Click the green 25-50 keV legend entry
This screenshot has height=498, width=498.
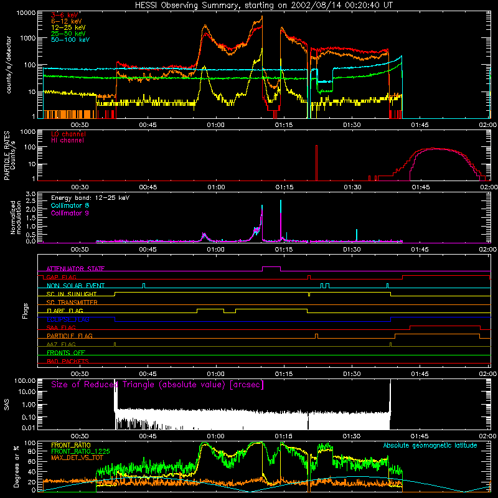coord(68,34)
